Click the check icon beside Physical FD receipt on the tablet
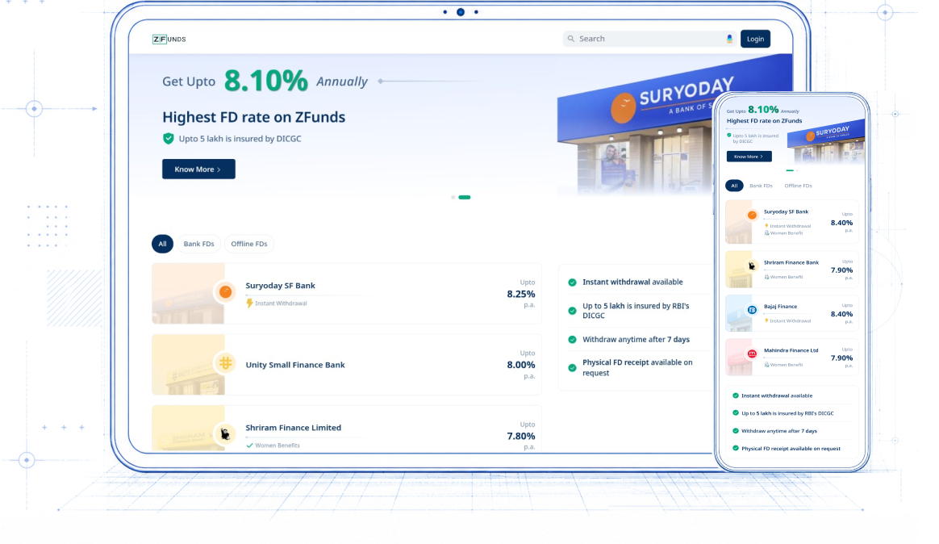The image size is (939, 544). [x=572, y=368]
